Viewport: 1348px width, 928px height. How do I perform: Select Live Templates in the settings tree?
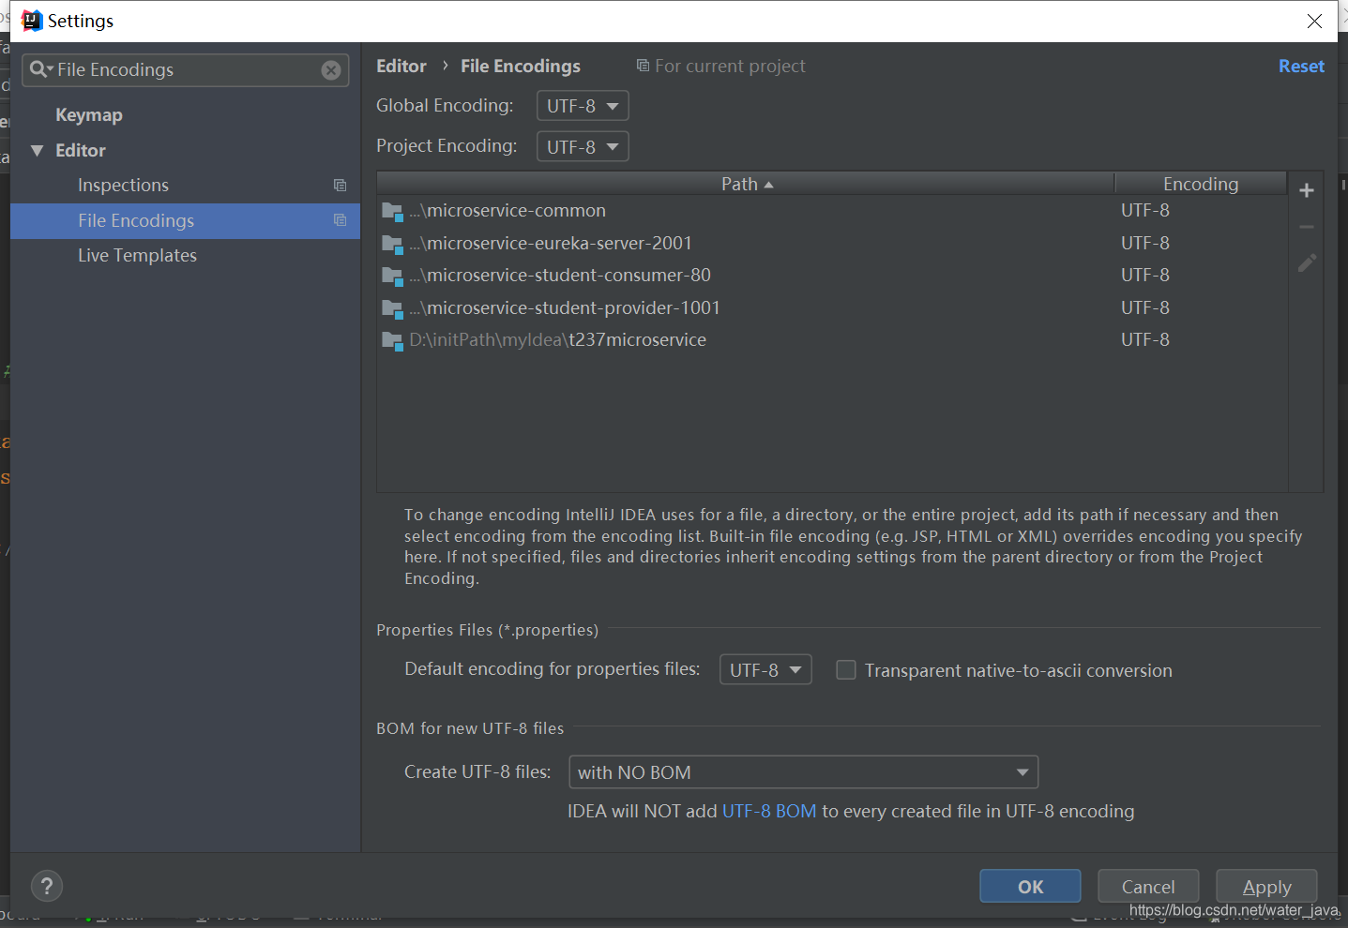click(x=137, y=256)
